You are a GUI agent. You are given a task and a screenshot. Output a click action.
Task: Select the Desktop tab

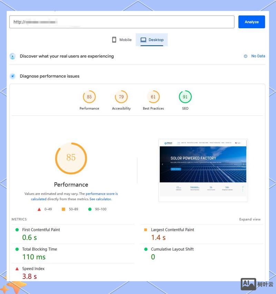pyautogui.click(x=152, y=40)
